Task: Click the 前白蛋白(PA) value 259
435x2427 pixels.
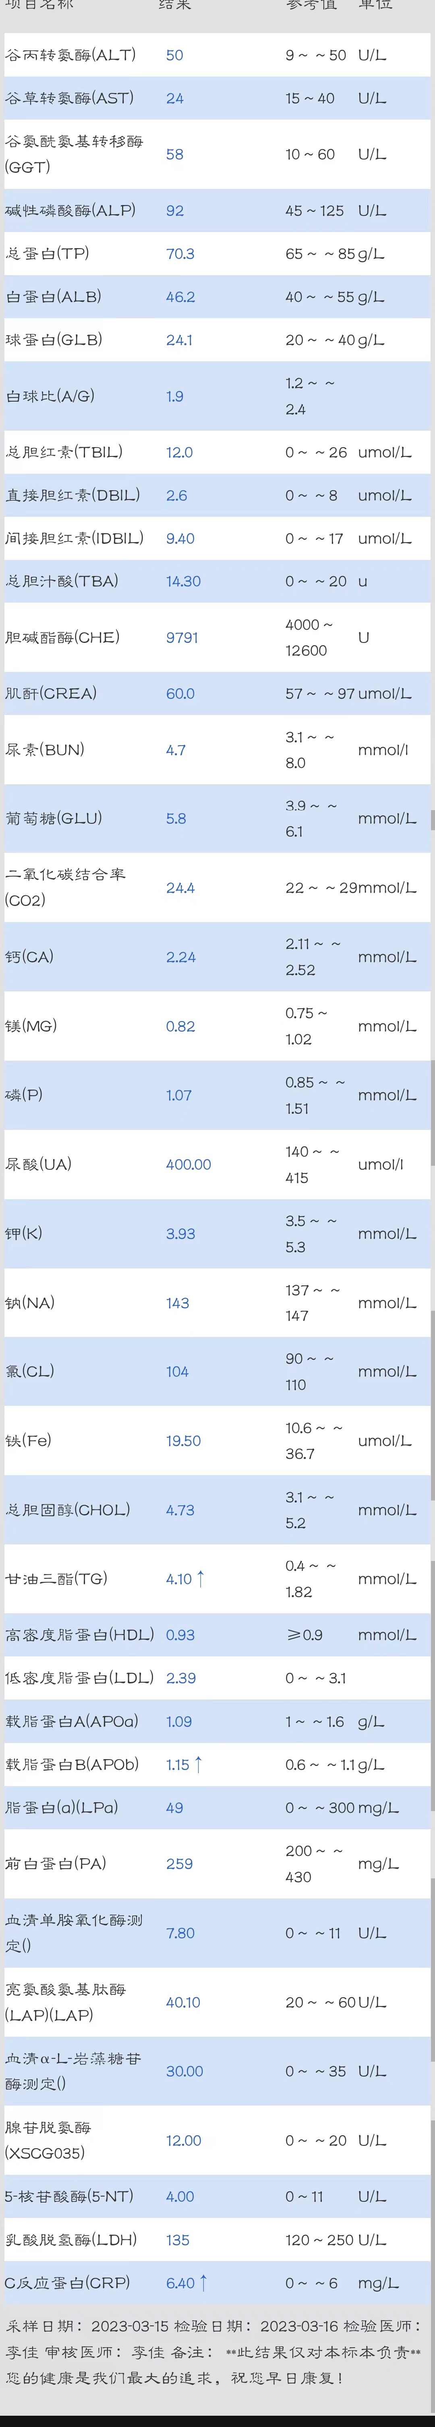Action: coord(179,1863)
